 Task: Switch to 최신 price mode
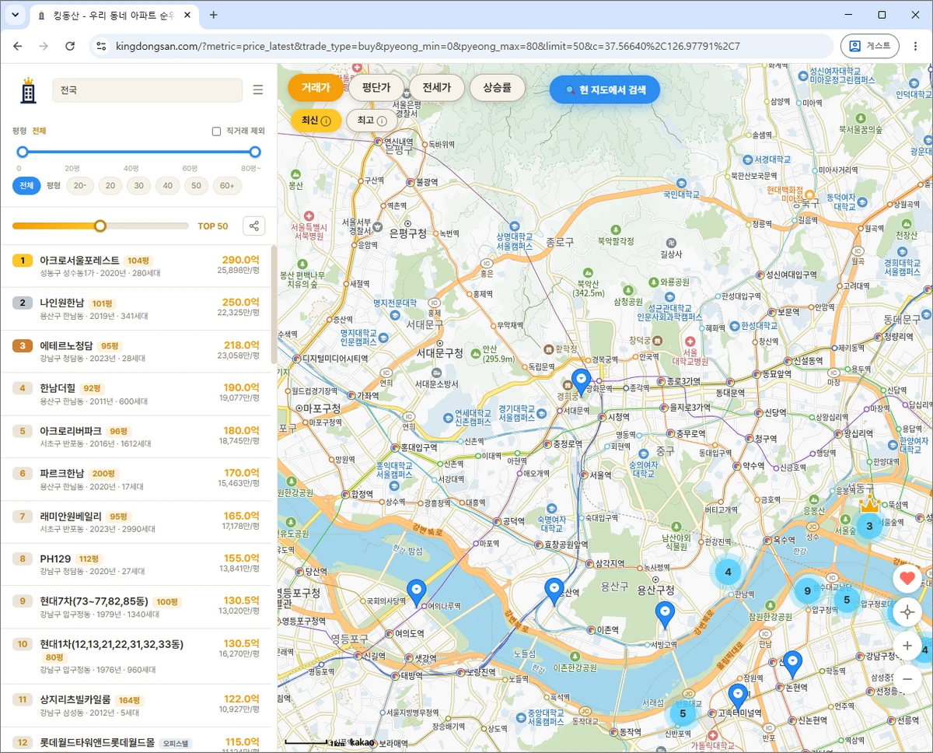tap(316, 121)
